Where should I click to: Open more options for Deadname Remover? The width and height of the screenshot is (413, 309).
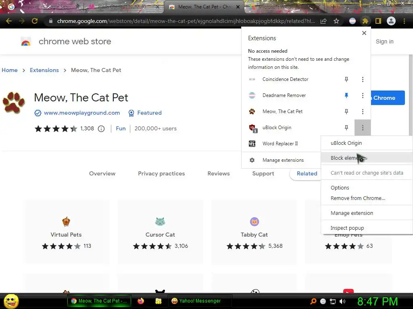[363, 95]
